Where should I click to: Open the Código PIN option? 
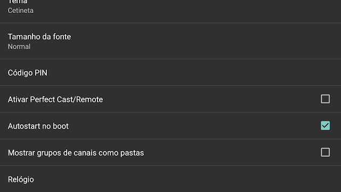[x=170, y=73]
